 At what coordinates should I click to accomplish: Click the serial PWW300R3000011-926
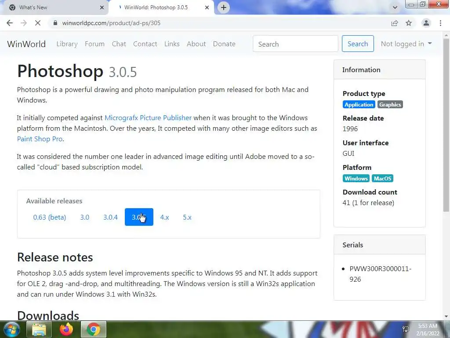point(380,274)
